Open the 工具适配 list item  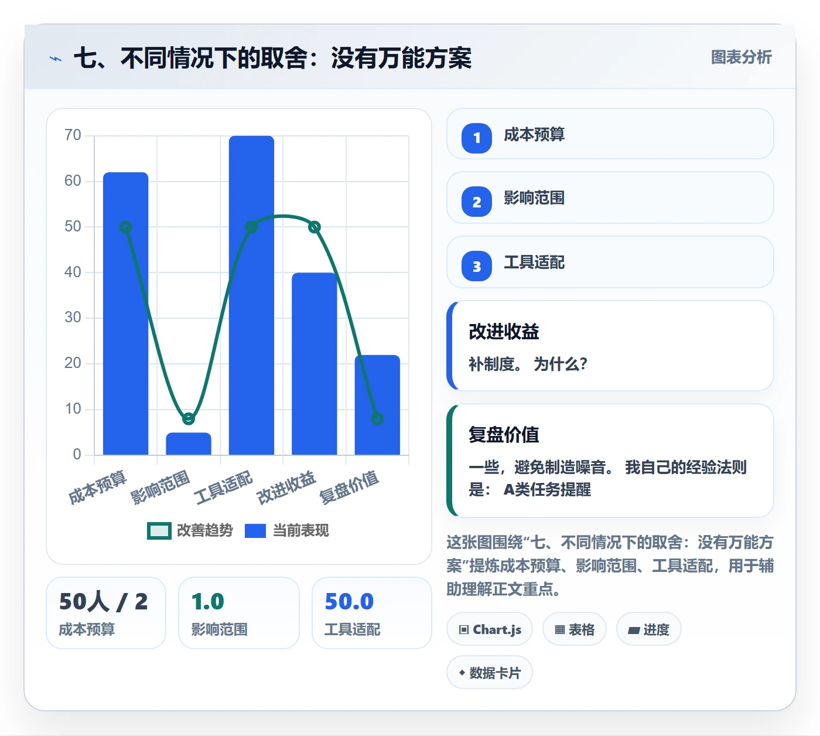(x=610, y=262)
